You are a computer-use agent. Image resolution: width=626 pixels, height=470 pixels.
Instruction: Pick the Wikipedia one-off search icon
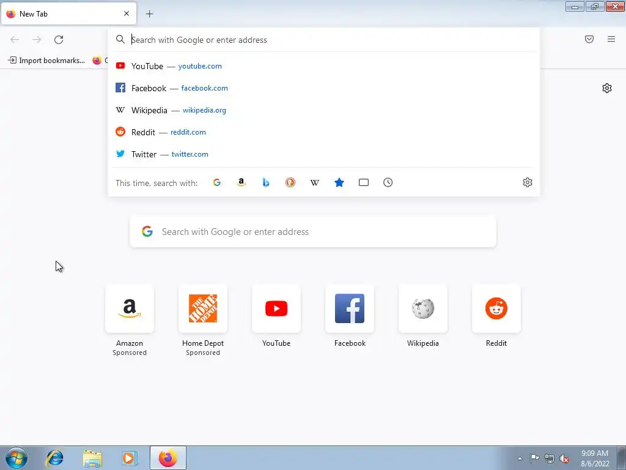click(315, 182)
